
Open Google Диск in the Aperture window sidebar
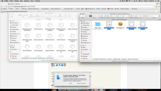click(x=85, y=30)
